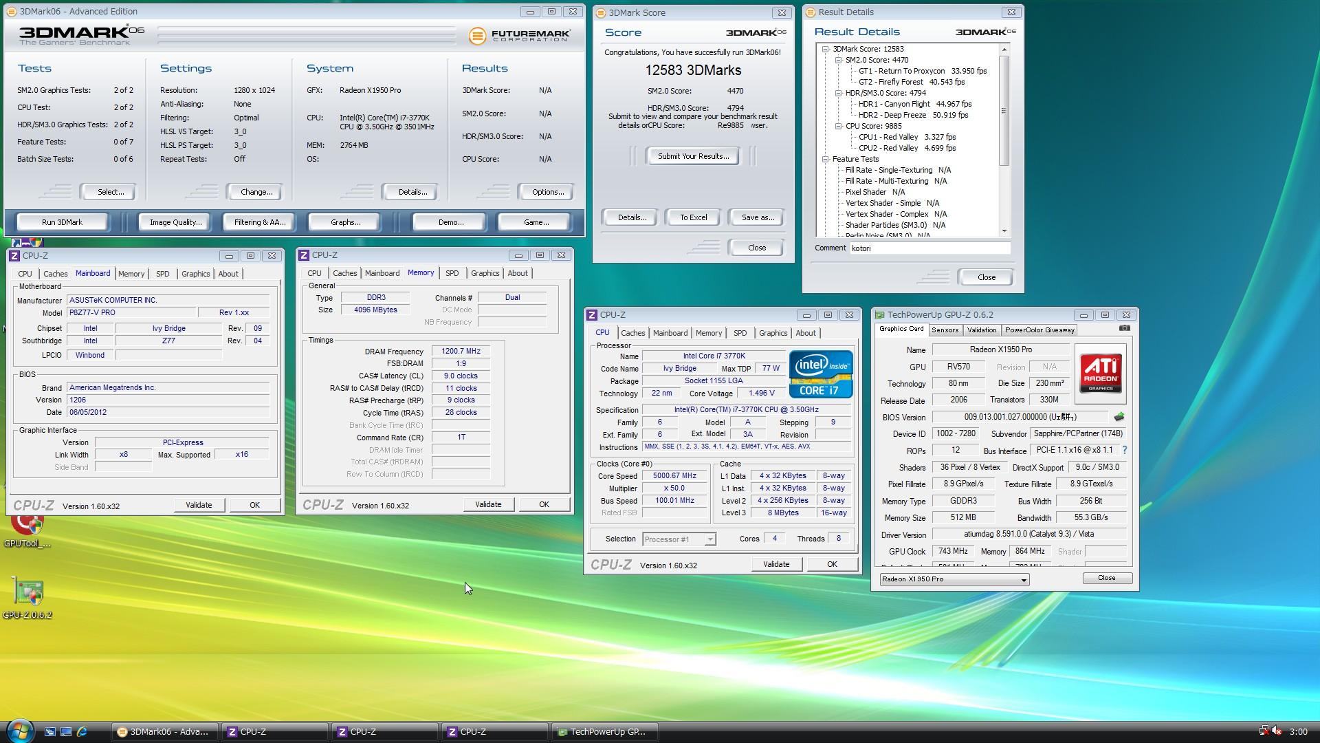Click the Futuremark Corporation logo
Image resolution: width=1320 pixels, height=743 pixels.
coord(520,36)
